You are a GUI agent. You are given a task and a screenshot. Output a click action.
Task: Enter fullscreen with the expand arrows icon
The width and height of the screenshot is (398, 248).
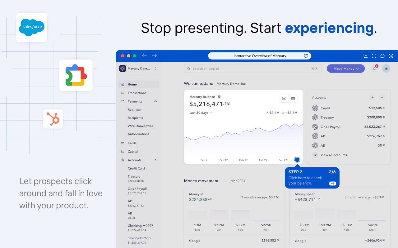391,56
